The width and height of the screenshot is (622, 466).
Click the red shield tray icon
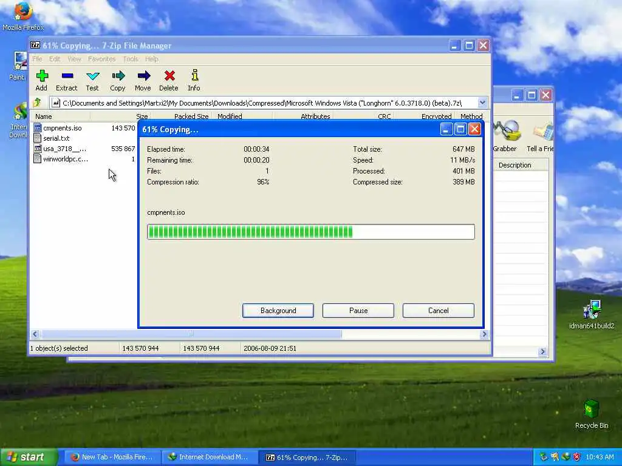(x=577, y=457)
